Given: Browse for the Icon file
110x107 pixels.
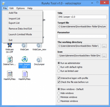Looking at the screenshot, I should pyautogui.click(x=104, y=56).
